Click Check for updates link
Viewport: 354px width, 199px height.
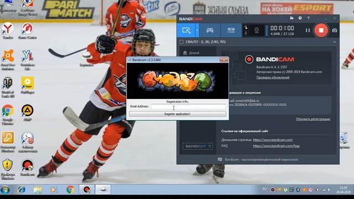[x=273, y=77]
